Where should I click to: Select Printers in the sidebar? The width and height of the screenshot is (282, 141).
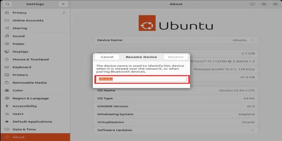click(35, 75)
